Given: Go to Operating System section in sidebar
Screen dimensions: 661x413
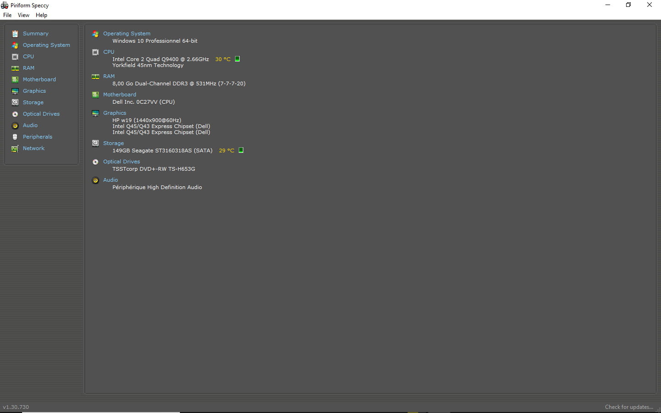Looking at the screenshot, I should click(x=46, y=45).
